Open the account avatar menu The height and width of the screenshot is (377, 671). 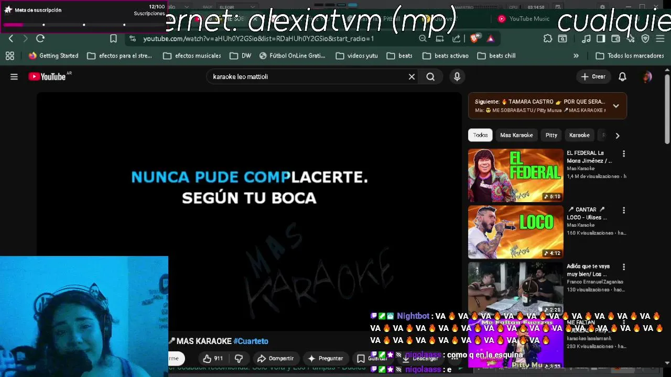pos(647,77)
